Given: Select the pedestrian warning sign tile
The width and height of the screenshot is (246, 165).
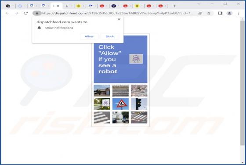Looking at the screenshot, I should (x=120, y=104).
